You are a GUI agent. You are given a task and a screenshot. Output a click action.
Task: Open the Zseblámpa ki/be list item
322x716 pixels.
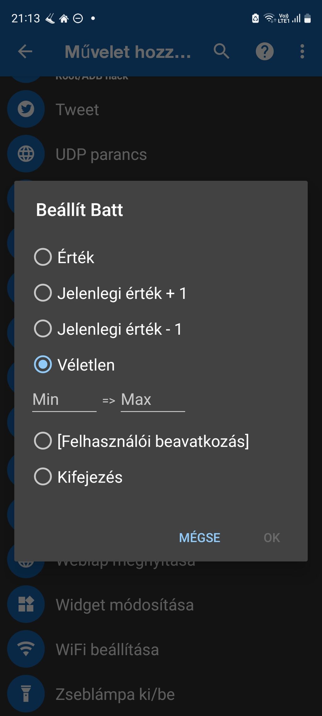tap(161, 694)
